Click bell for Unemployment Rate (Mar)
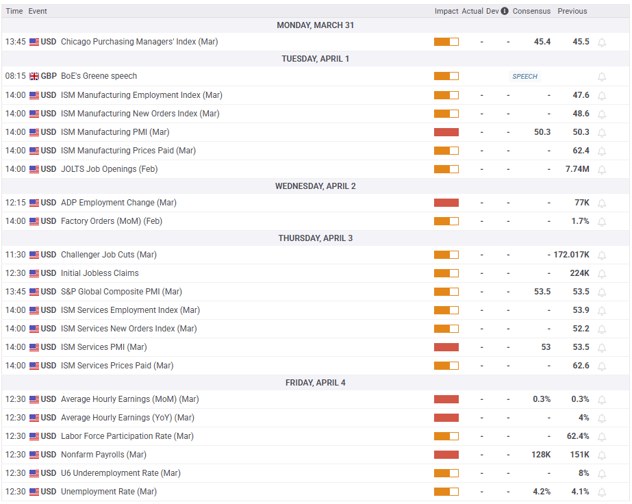The width and height of the screenshot is (632, 504). pyautogui.click(x=602, y=492)
